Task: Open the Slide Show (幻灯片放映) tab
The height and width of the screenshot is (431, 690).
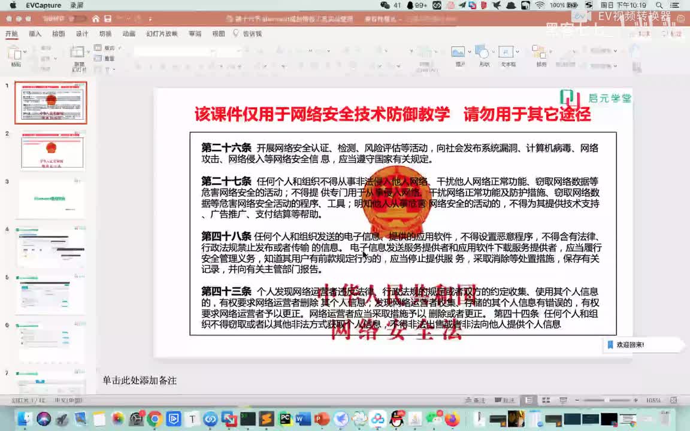Action: [x=162, y=34]
